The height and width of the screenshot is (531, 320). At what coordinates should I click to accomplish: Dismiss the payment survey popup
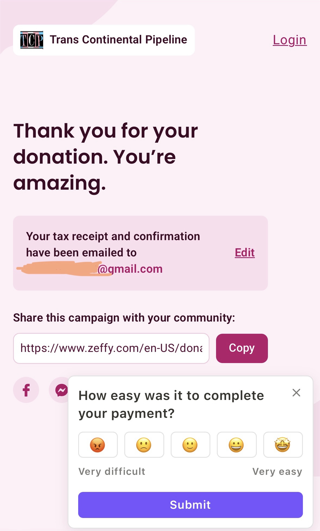(296, 393)
